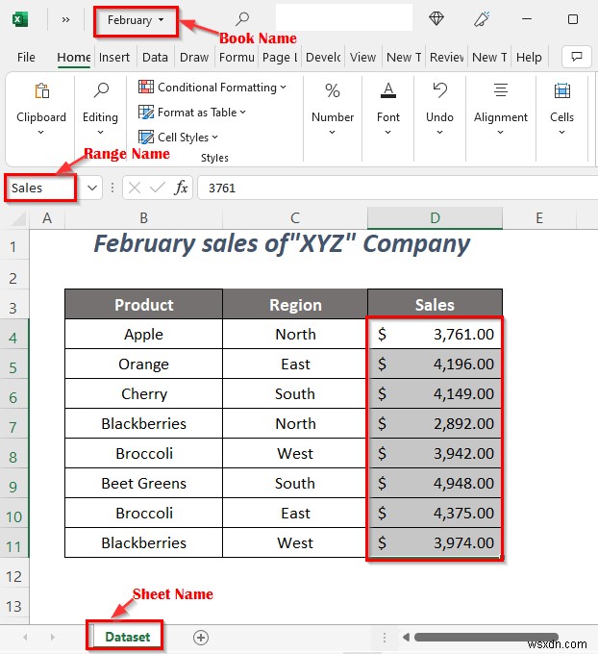Click the horizontal scrollbar thumb
This screenshot has width=598, height=654.
point(486,637)
